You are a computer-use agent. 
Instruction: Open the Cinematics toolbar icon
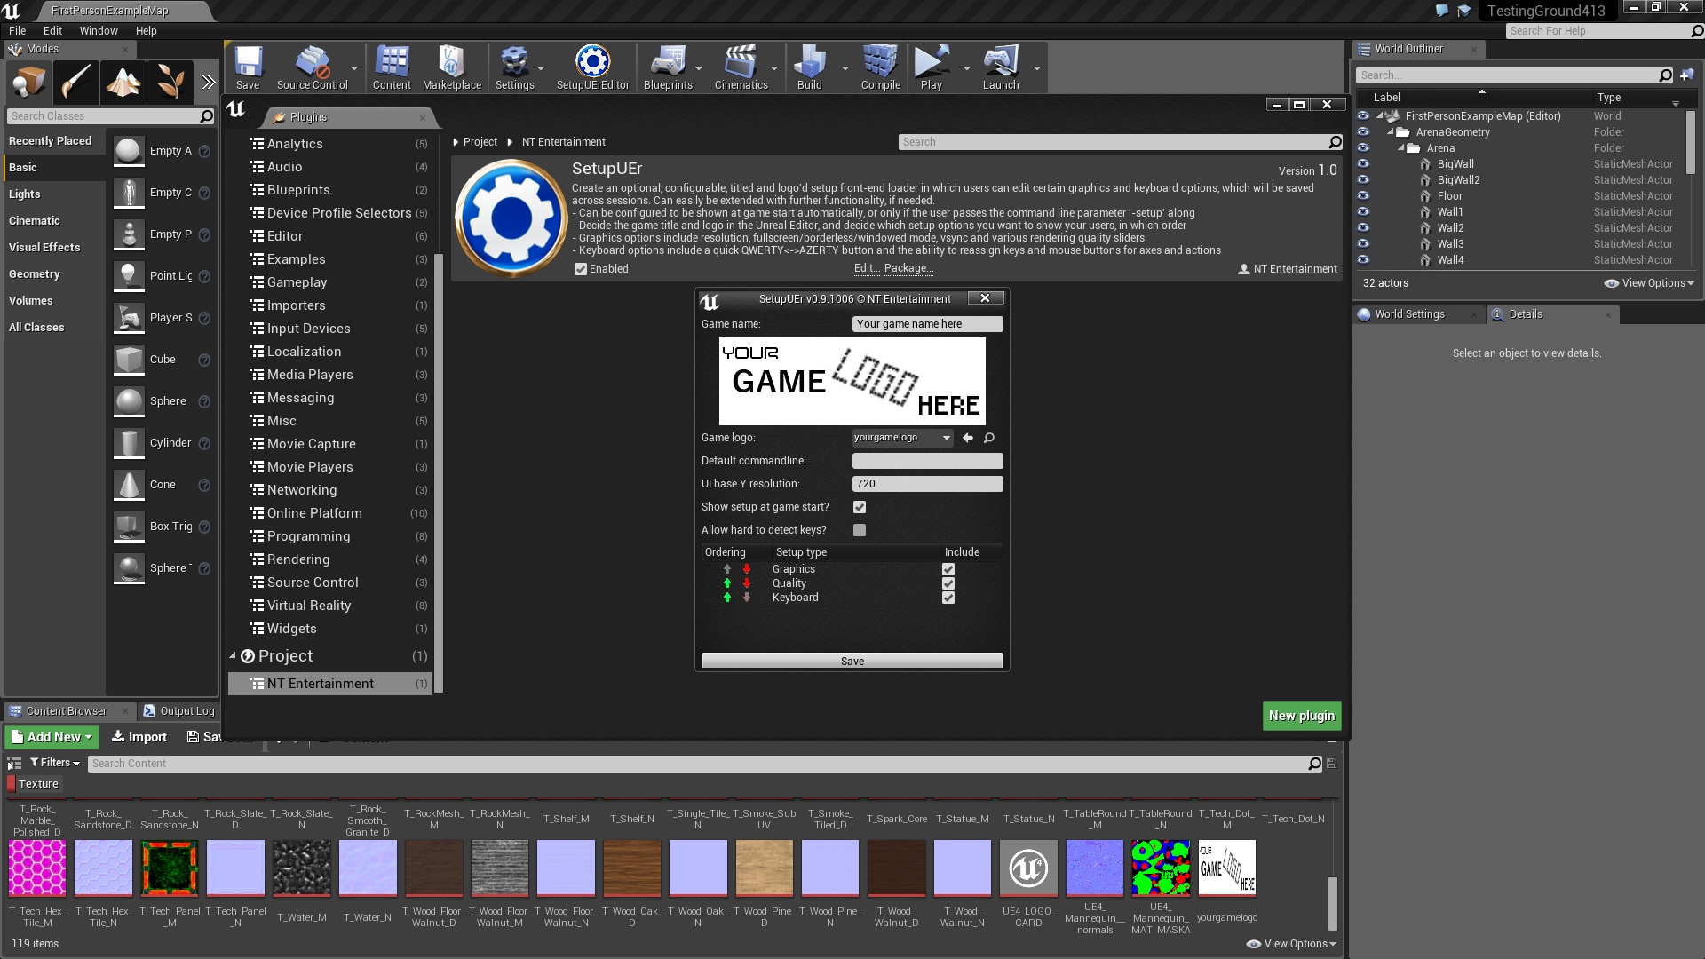(741, 67)
